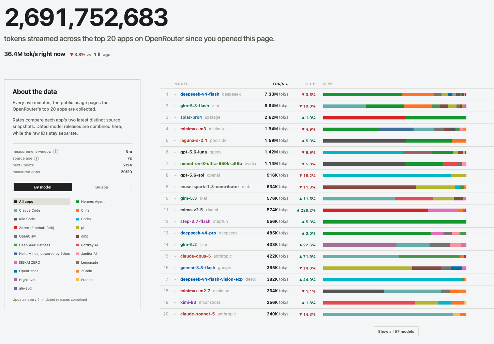
Task: Click the Show all 57 models button
Action: [396, 331]
